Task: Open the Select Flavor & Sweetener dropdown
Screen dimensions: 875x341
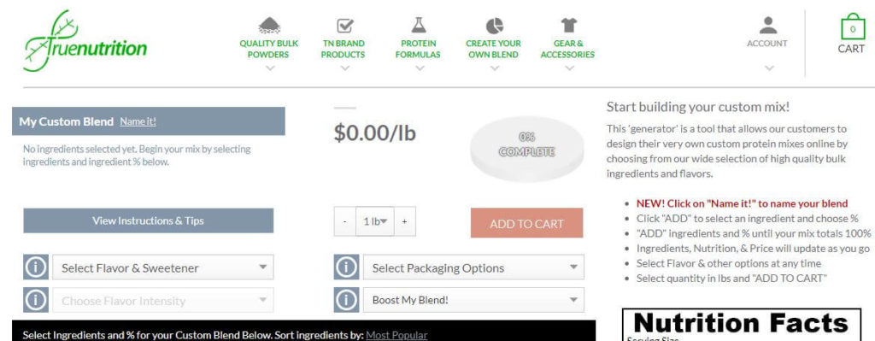Action: (163, 268)
